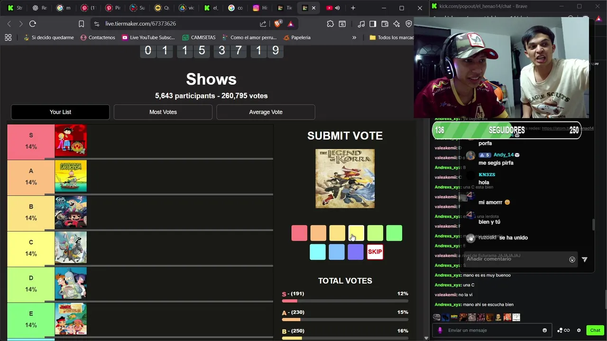Click Andrexs_xyz username on 'una C' message

click(448, 285)
